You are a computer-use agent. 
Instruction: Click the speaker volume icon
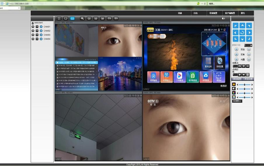223,18
